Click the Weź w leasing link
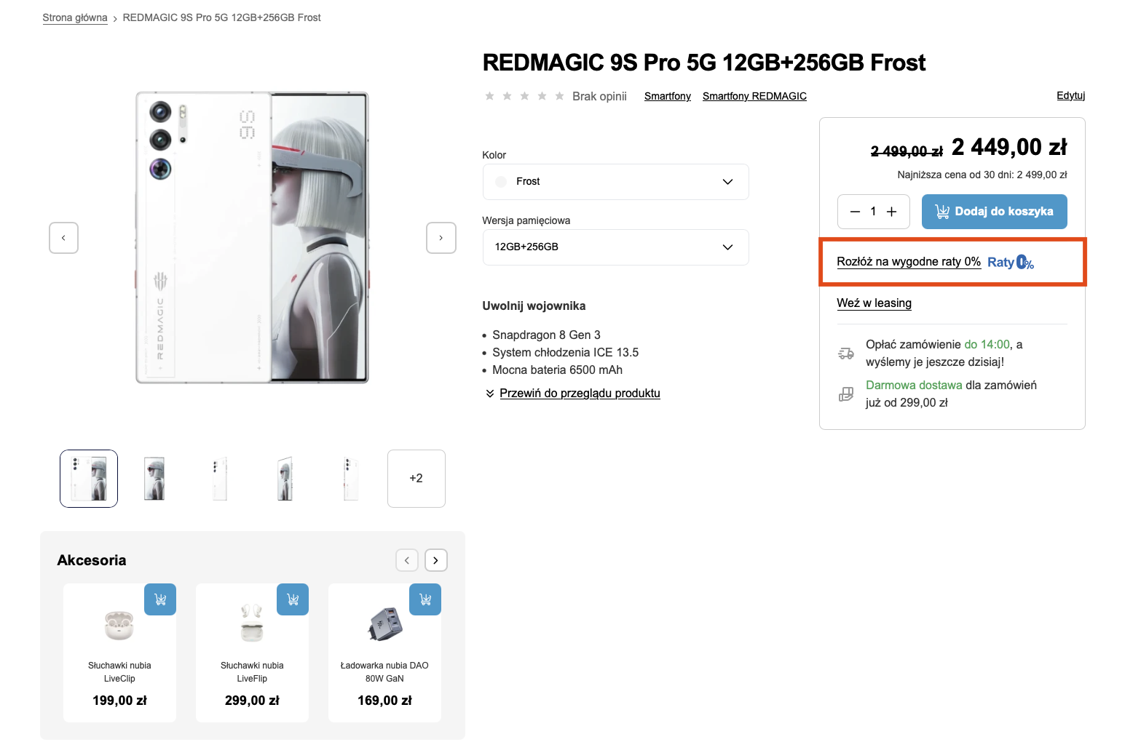 [x=874, y=303]
